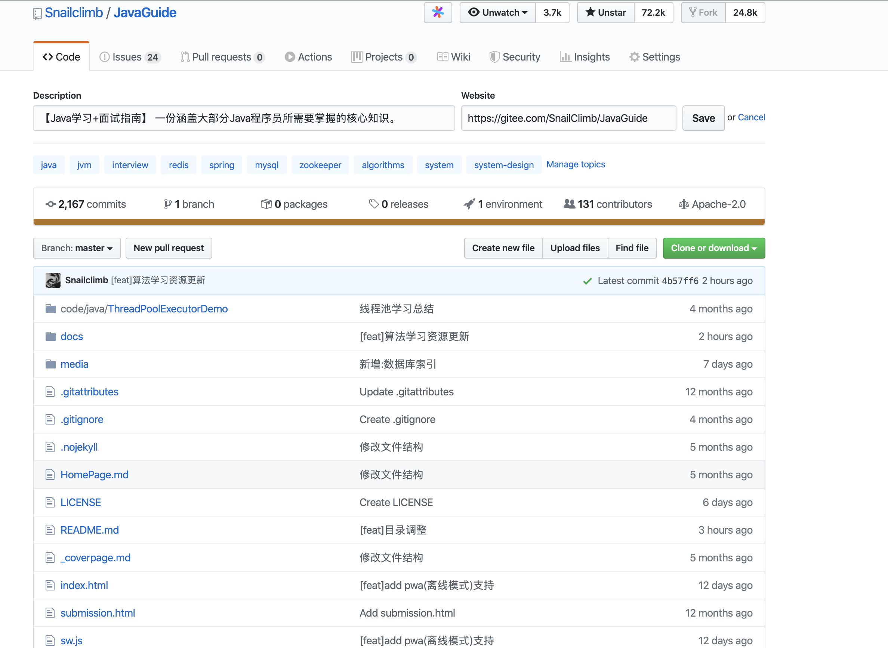This screenshot has width=888, height=648.
Task: Click the repository book icon beside Snailclimb
Action: point(37,14)
